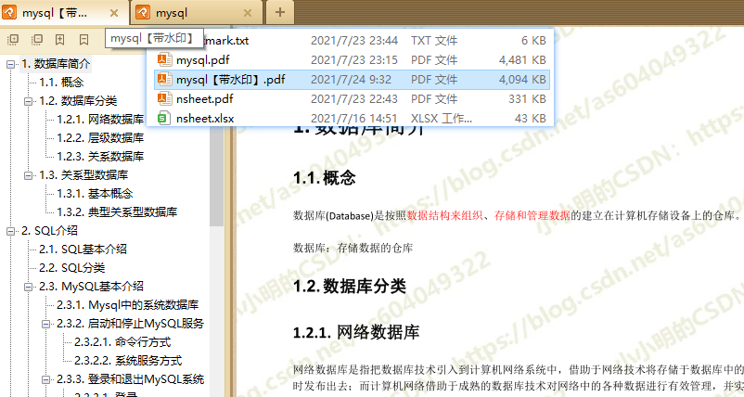Open a new tab with plus button

pyautogui.click(x=280, y=12)
